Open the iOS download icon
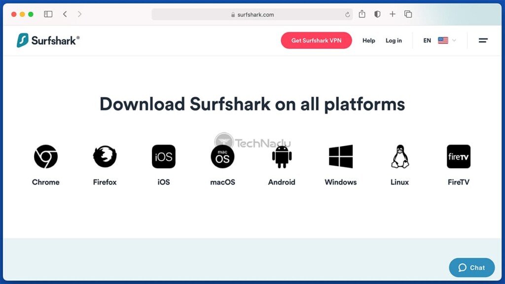 pyautogui.click(x=164, y=156)
